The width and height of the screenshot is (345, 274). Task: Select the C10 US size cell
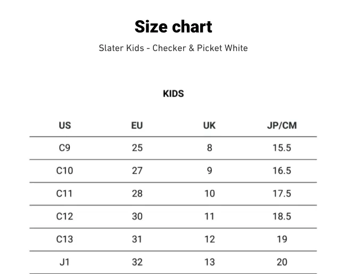(64, 171)
